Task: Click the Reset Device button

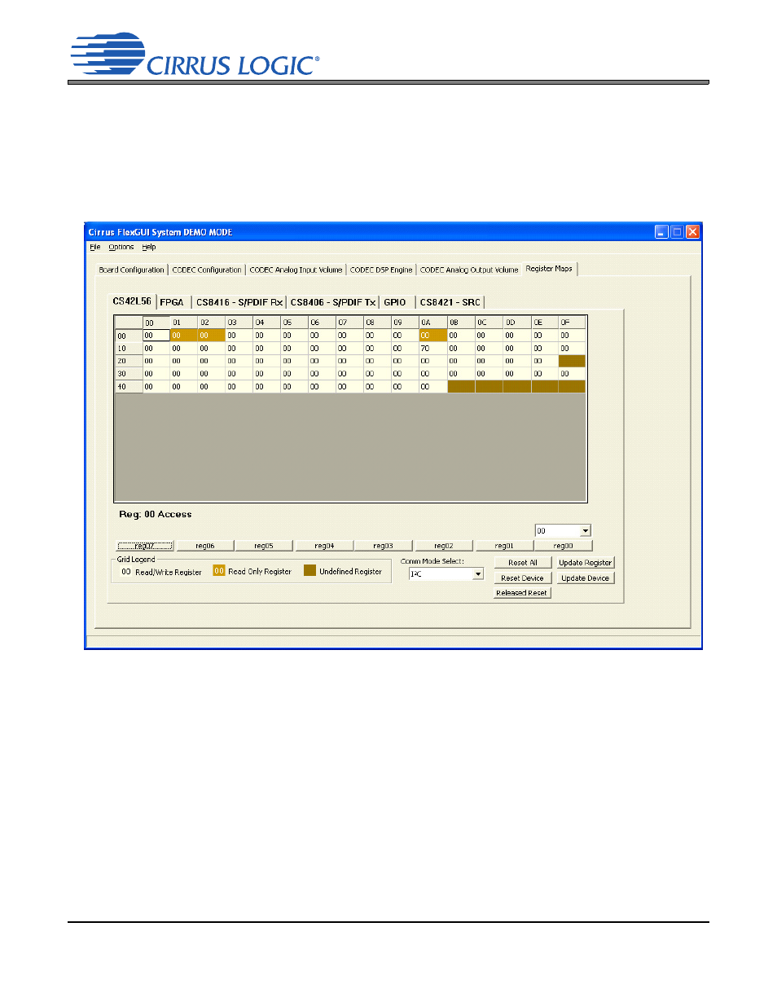Action: click(x=523, y=578)
